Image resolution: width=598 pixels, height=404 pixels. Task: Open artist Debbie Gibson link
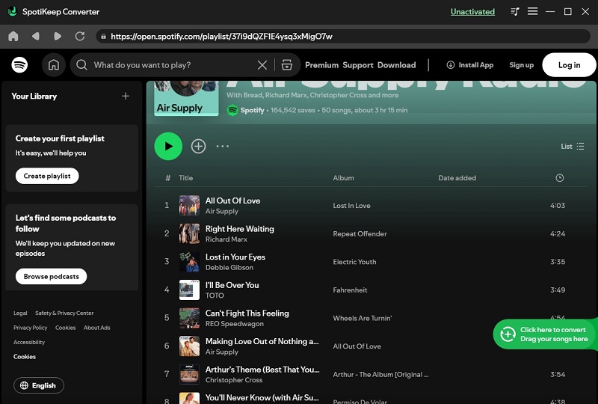229,268
